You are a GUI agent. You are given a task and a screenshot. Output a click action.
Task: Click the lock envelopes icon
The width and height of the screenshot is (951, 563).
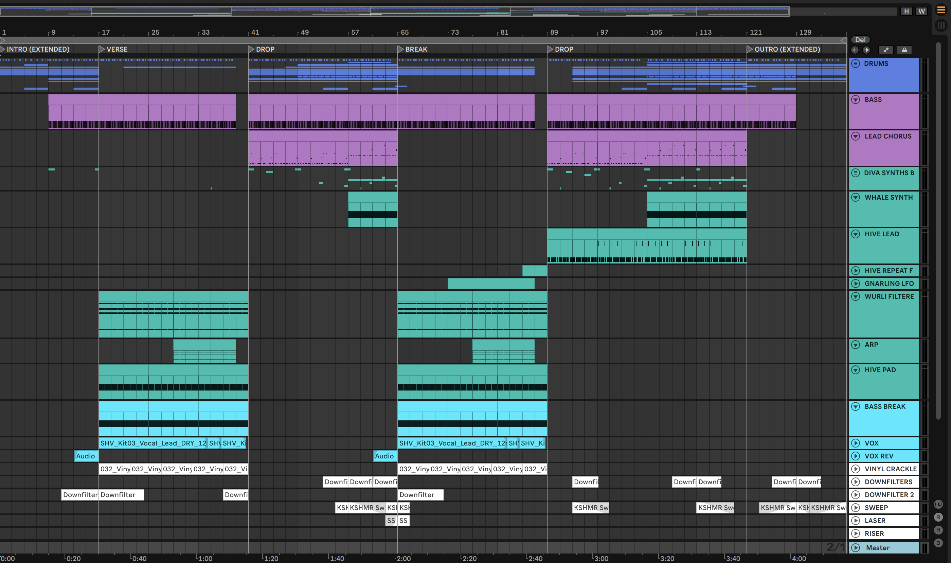[904, 50]
